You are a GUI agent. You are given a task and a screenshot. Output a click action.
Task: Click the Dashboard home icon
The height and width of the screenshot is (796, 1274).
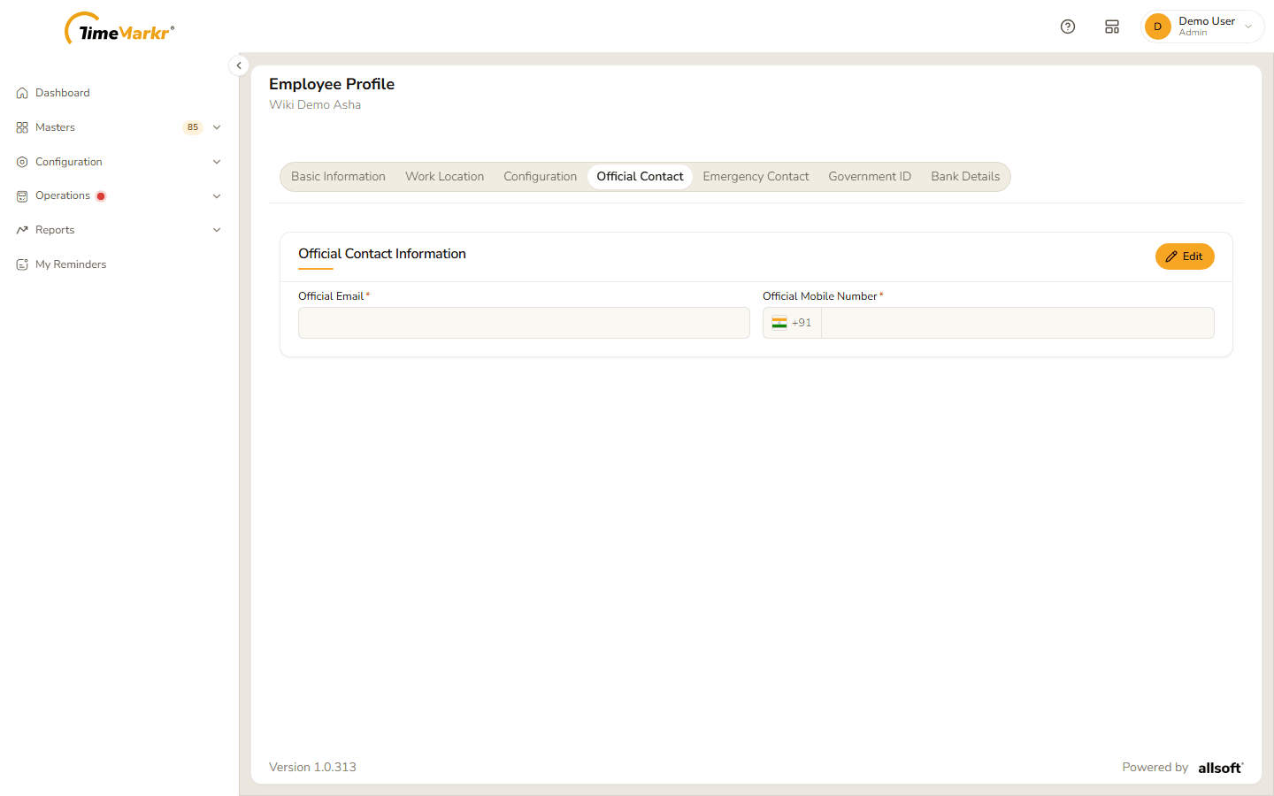(x=22, y=93)
